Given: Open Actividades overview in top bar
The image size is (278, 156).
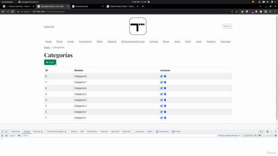Looking at the screenshot, I should pos(7,2).
